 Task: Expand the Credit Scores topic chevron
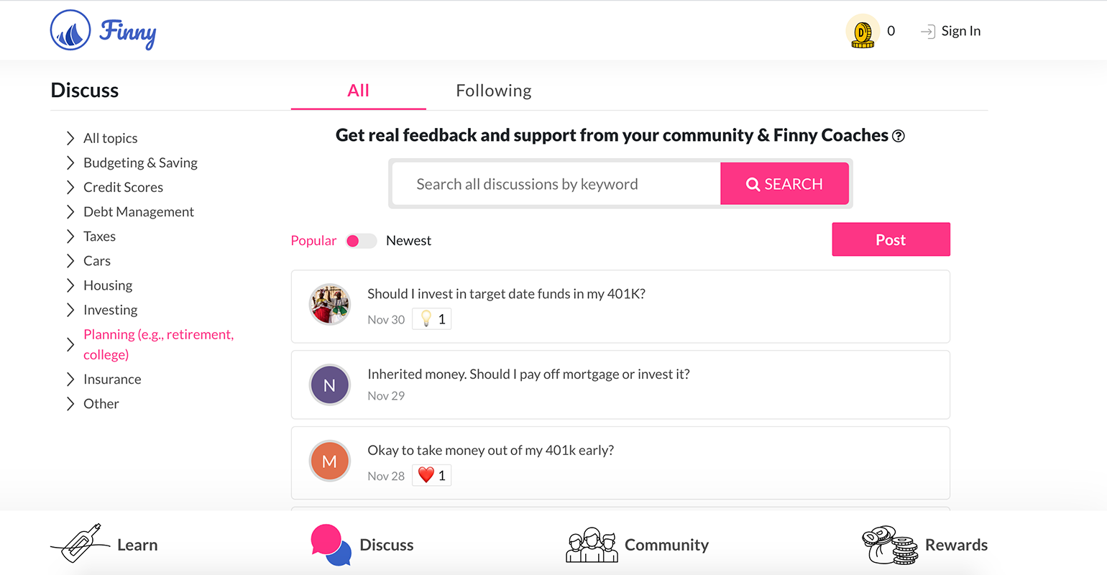70,187
